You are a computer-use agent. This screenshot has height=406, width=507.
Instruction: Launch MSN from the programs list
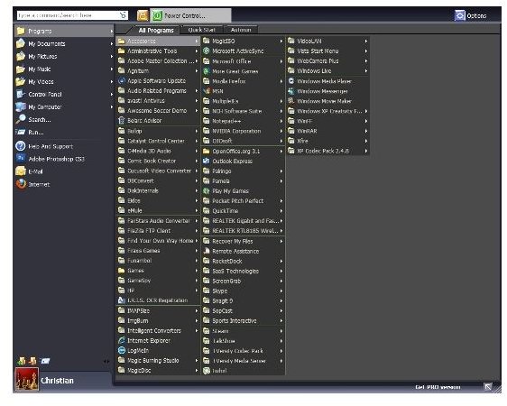pyautogui.click(x=243, y=91)
